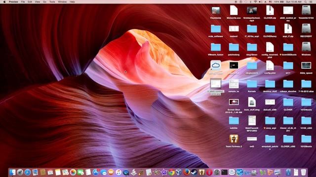316x177 pixels.
Task: Open Spotlight search in the menu bar
Action: tap(306, 2)
